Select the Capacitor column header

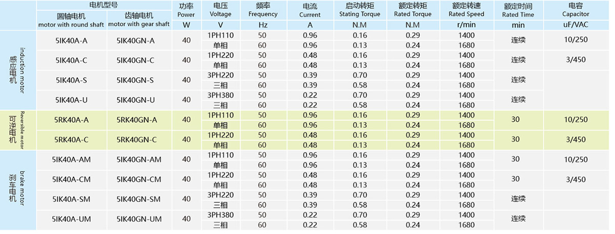pos(575,10)
